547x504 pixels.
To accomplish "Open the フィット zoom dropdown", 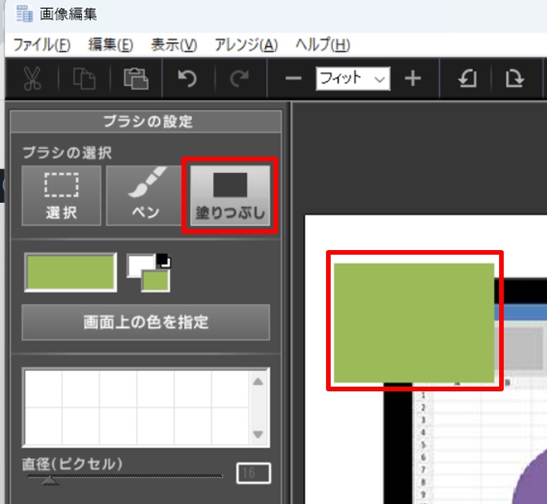I will click(352, 79).
